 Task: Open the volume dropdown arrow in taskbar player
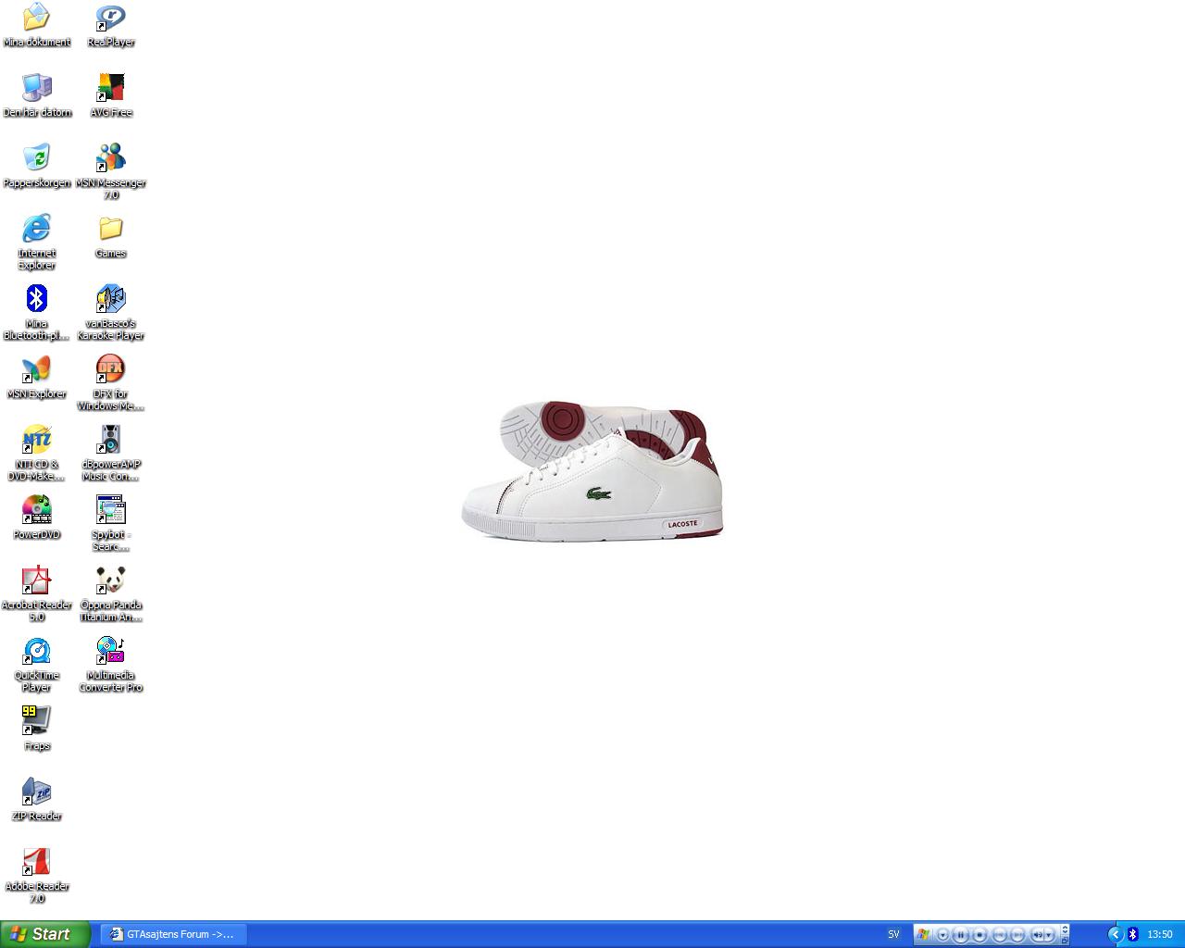pyautogui.click(x=1049, y=934)
